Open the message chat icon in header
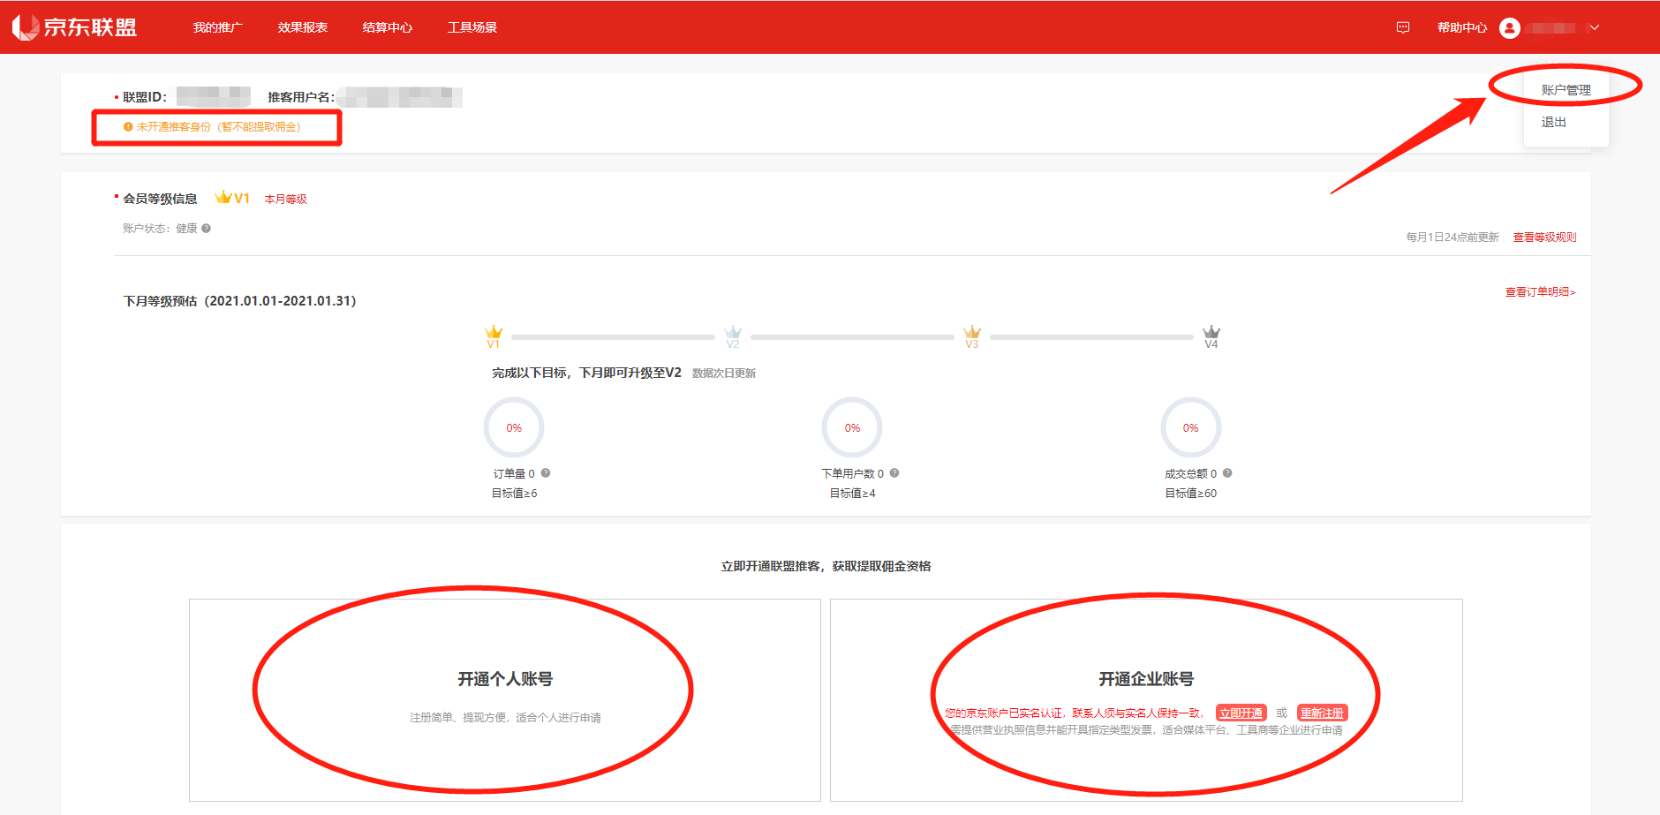 pyautogui.click(x=1403, y=27)
